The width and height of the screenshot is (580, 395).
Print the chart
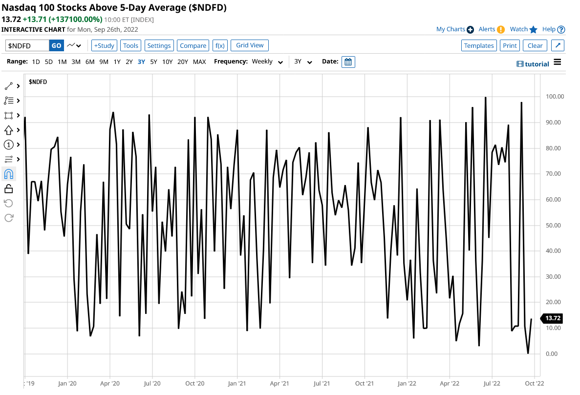click(x=510, y=45)
